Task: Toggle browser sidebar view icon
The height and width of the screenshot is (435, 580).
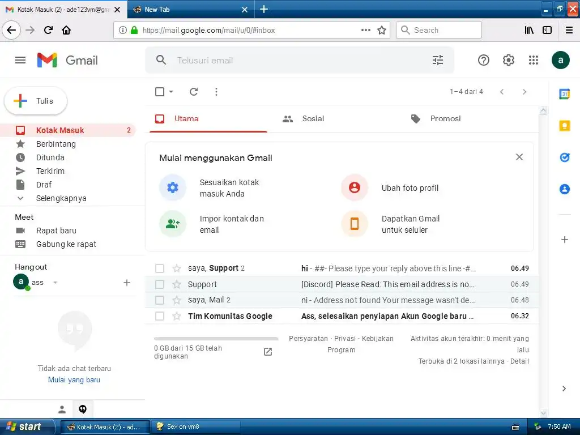Action: [x=547, y=30]
